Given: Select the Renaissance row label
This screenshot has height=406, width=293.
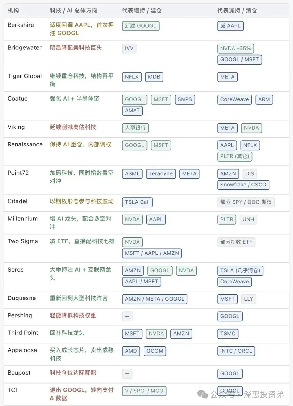Looking at the screenshot, I should tap(25, 144).
